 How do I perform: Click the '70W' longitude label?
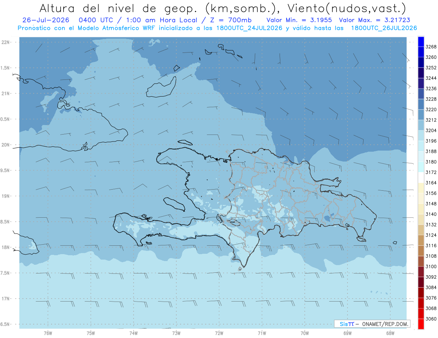click(304, 333)
